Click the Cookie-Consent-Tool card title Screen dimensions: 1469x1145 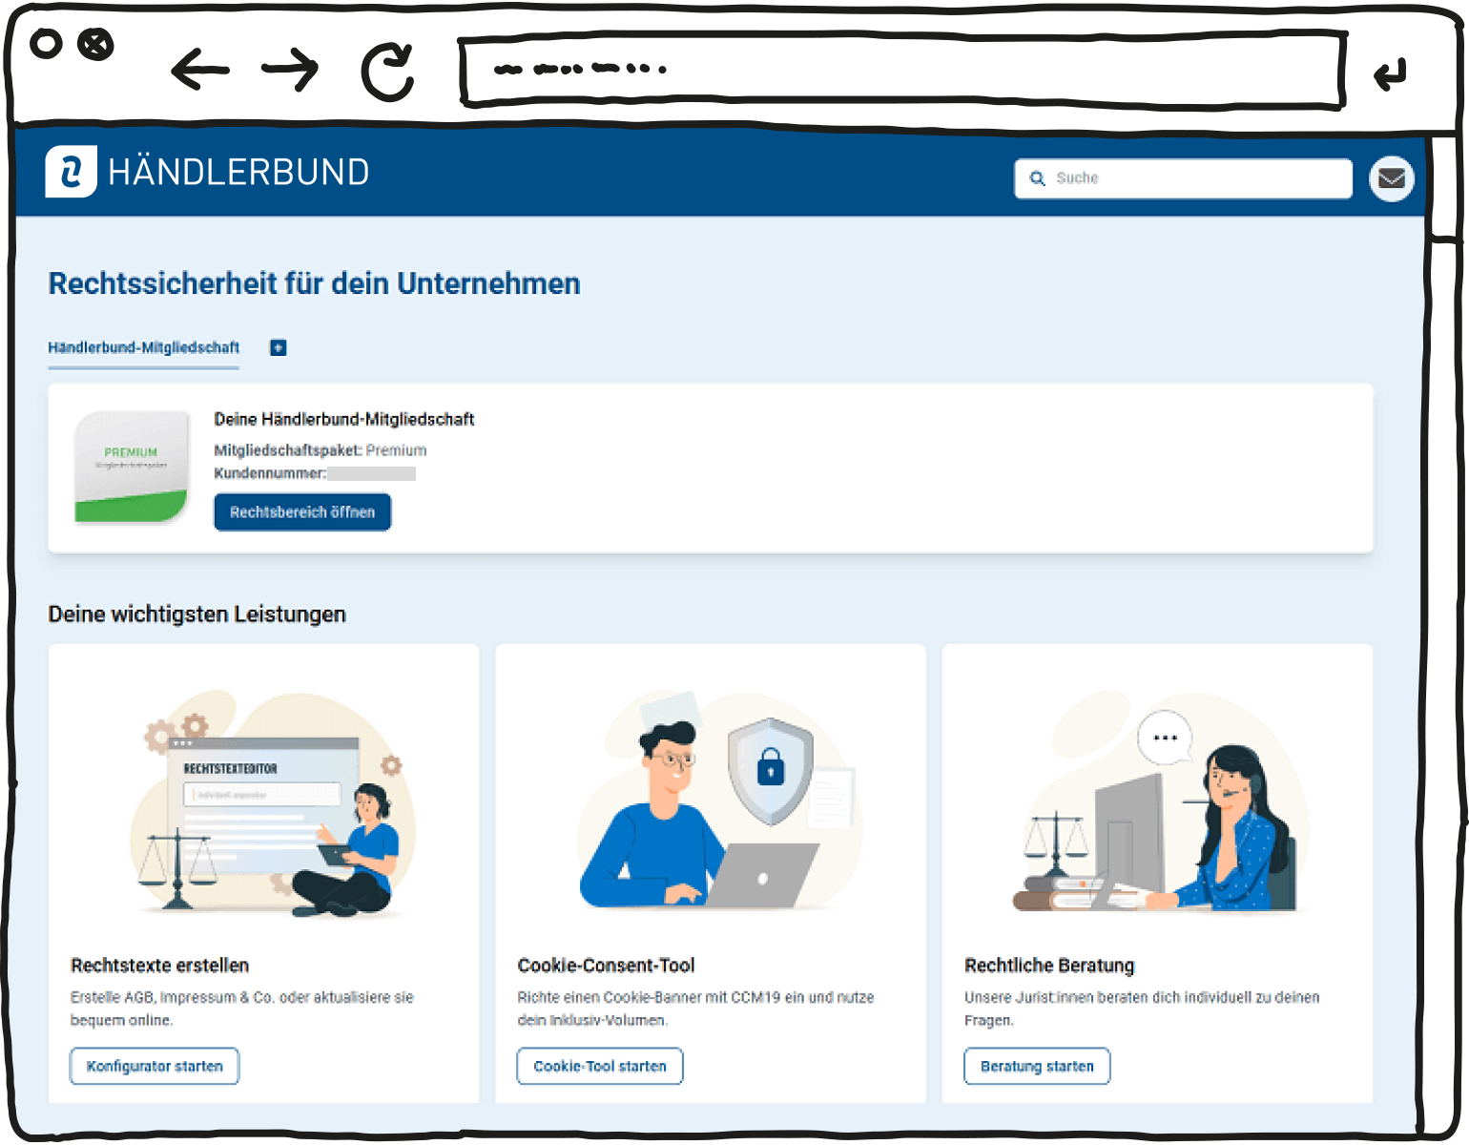(606, 966)
